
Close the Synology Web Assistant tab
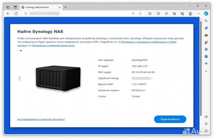(59, 7)
